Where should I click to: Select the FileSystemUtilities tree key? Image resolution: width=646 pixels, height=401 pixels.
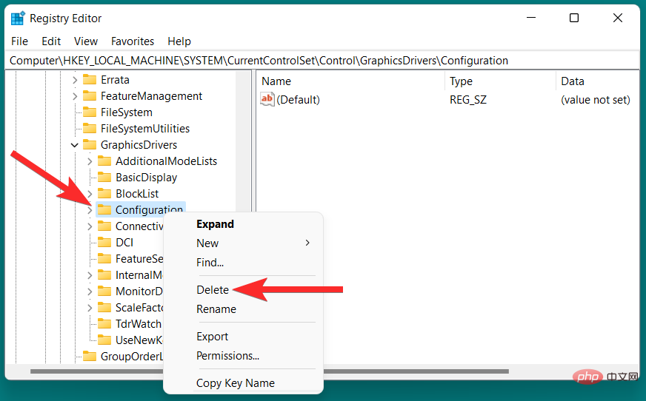(145, 128)
